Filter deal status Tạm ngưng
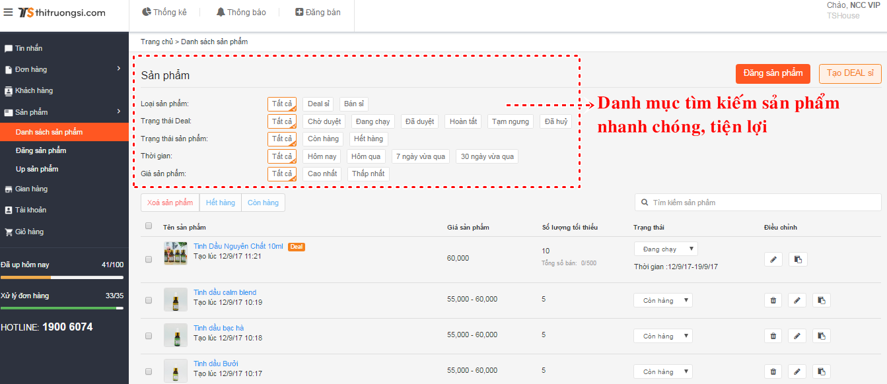 tap(511, 121)
